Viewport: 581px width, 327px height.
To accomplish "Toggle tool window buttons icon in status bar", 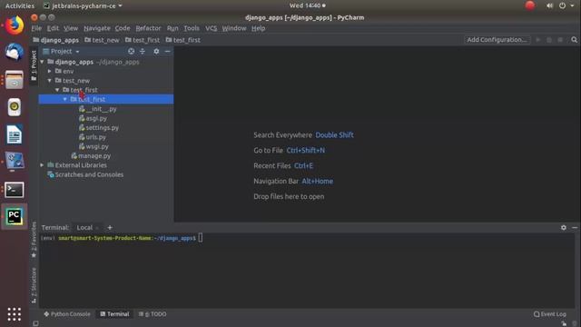I will point(35,323).
